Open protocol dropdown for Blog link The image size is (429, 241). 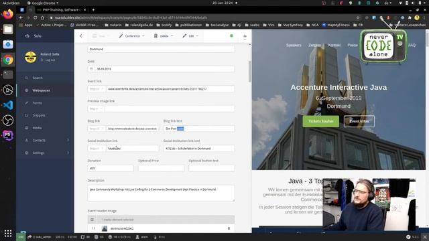click(x=97, y=129)
